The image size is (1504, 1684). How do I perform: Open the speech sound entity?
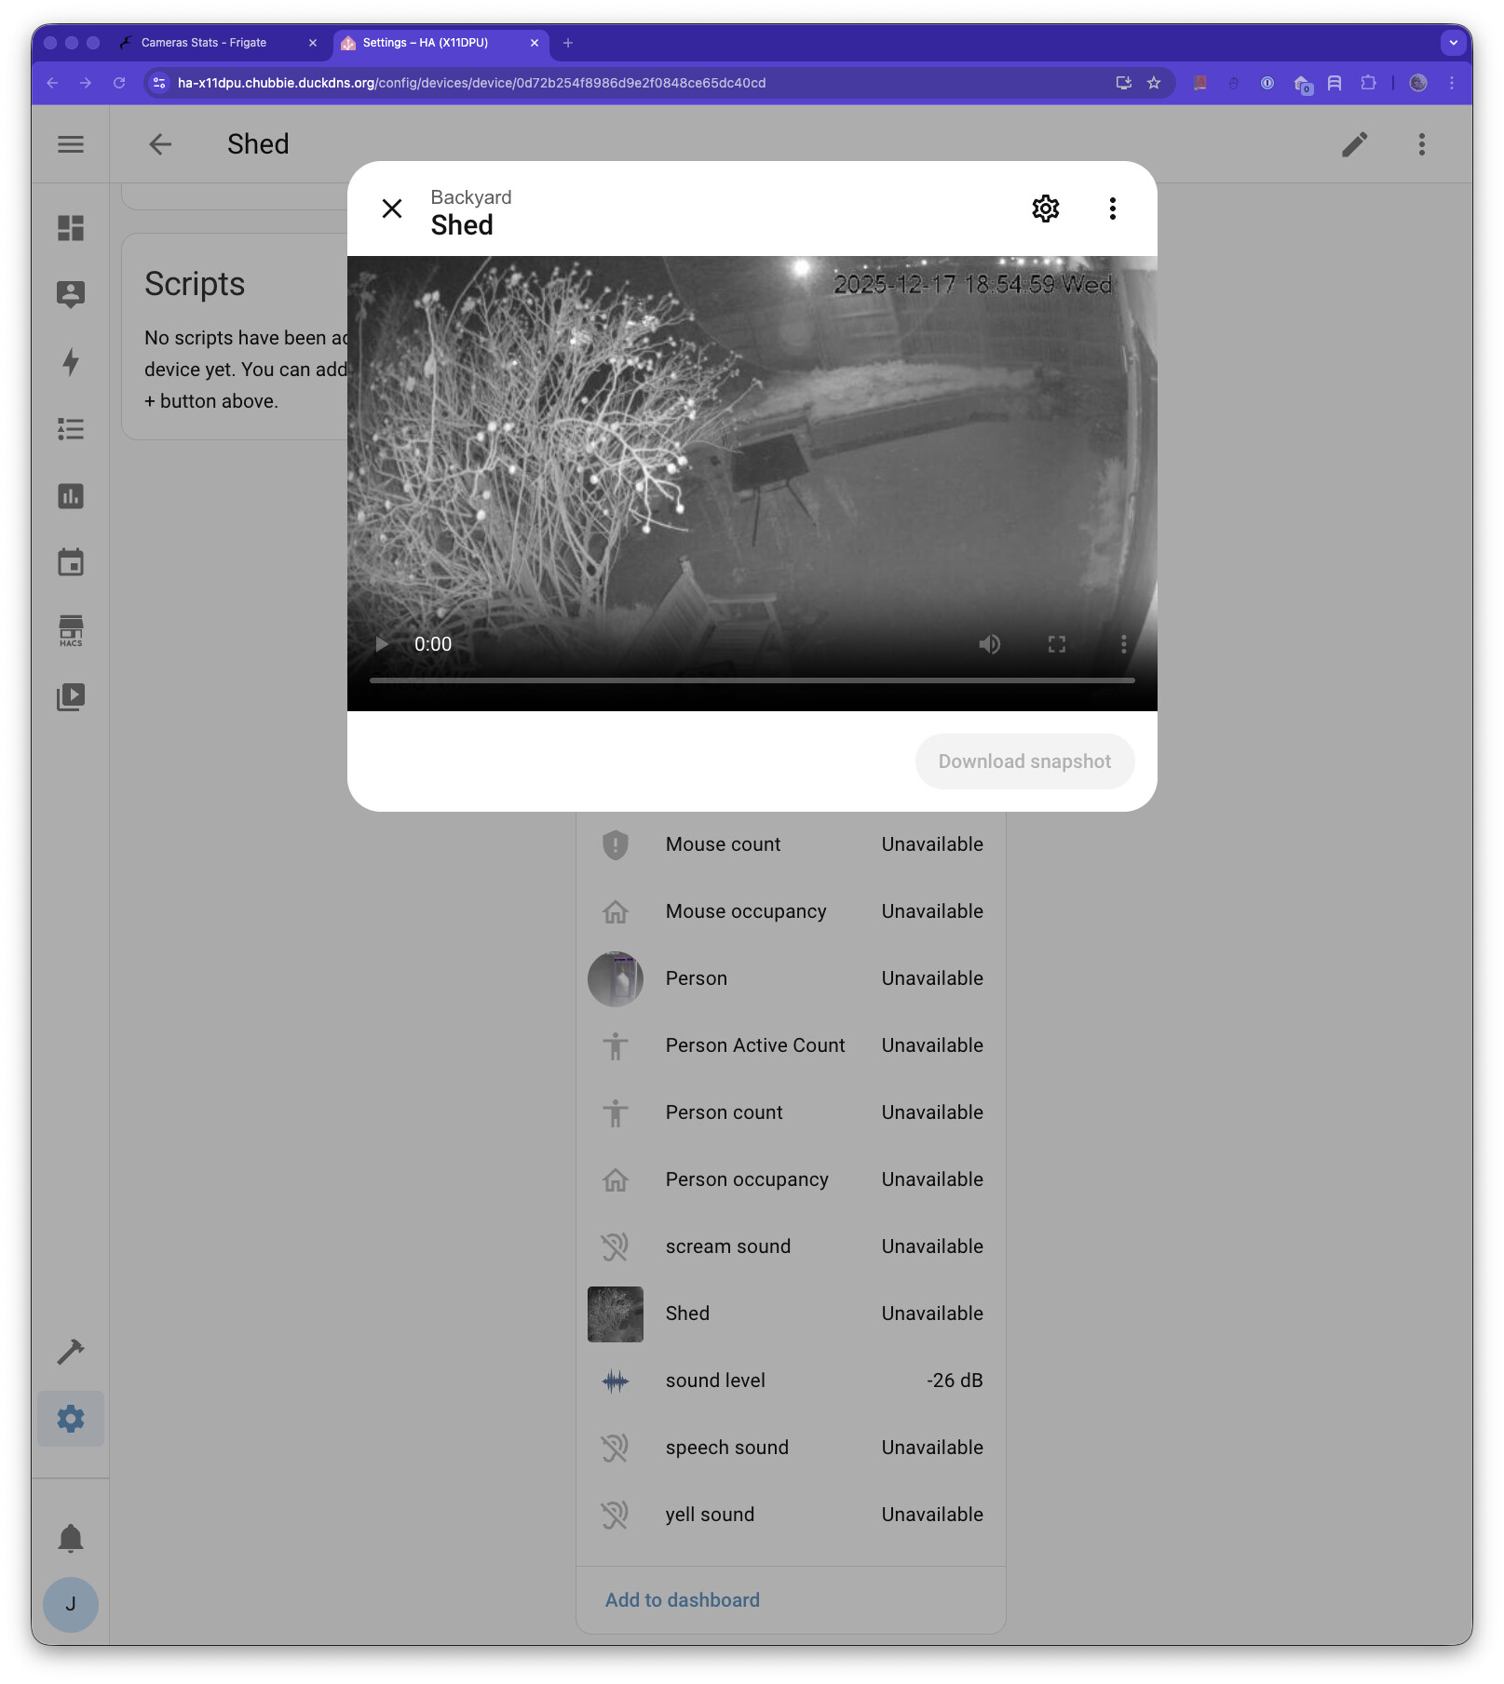click(791, 1448)
